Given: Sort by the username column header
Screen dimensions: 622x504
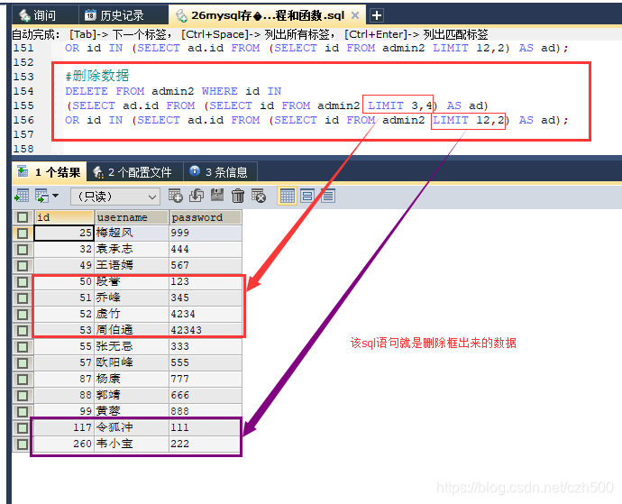Looking at the screenshot, I should tap(132, 217).
